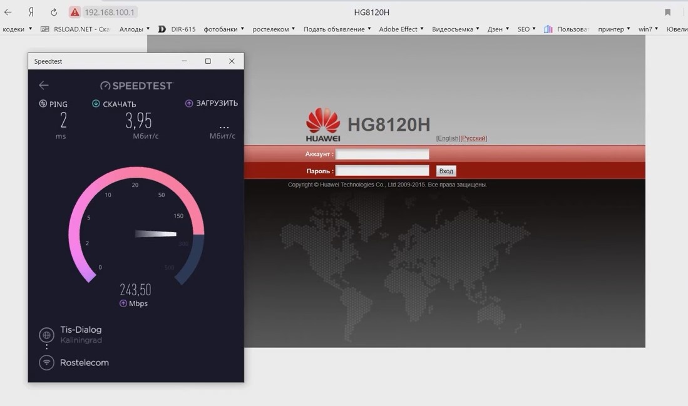This screenshot has width=688, height=406.
Task: Expand the Видеосъемка bookmarks folder
Action: (x=456, y=29)
